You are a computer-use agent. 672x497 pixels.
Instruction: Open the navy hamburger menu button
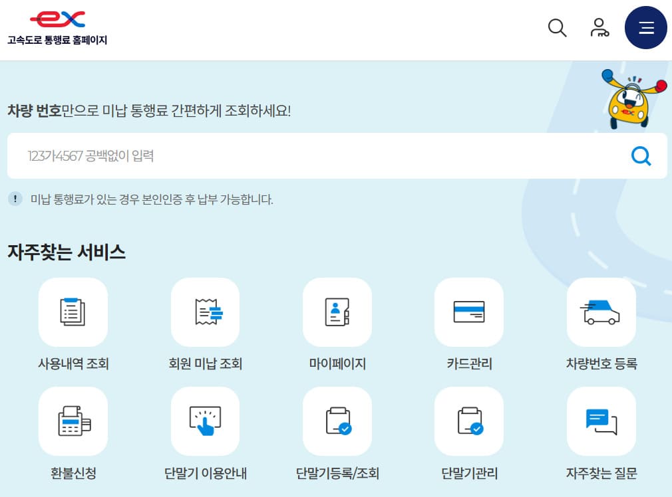[645, 27]
